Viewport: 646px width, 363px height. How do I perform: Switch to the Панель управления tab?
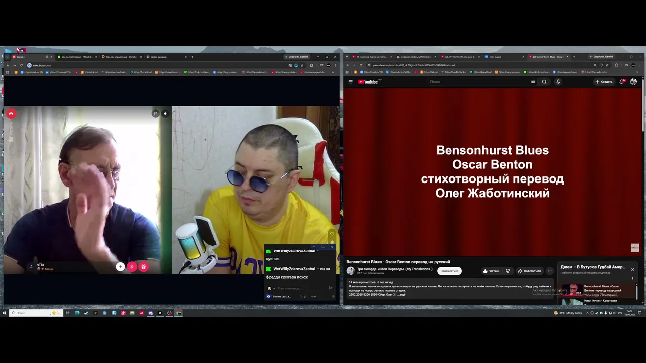pos(121,57)
